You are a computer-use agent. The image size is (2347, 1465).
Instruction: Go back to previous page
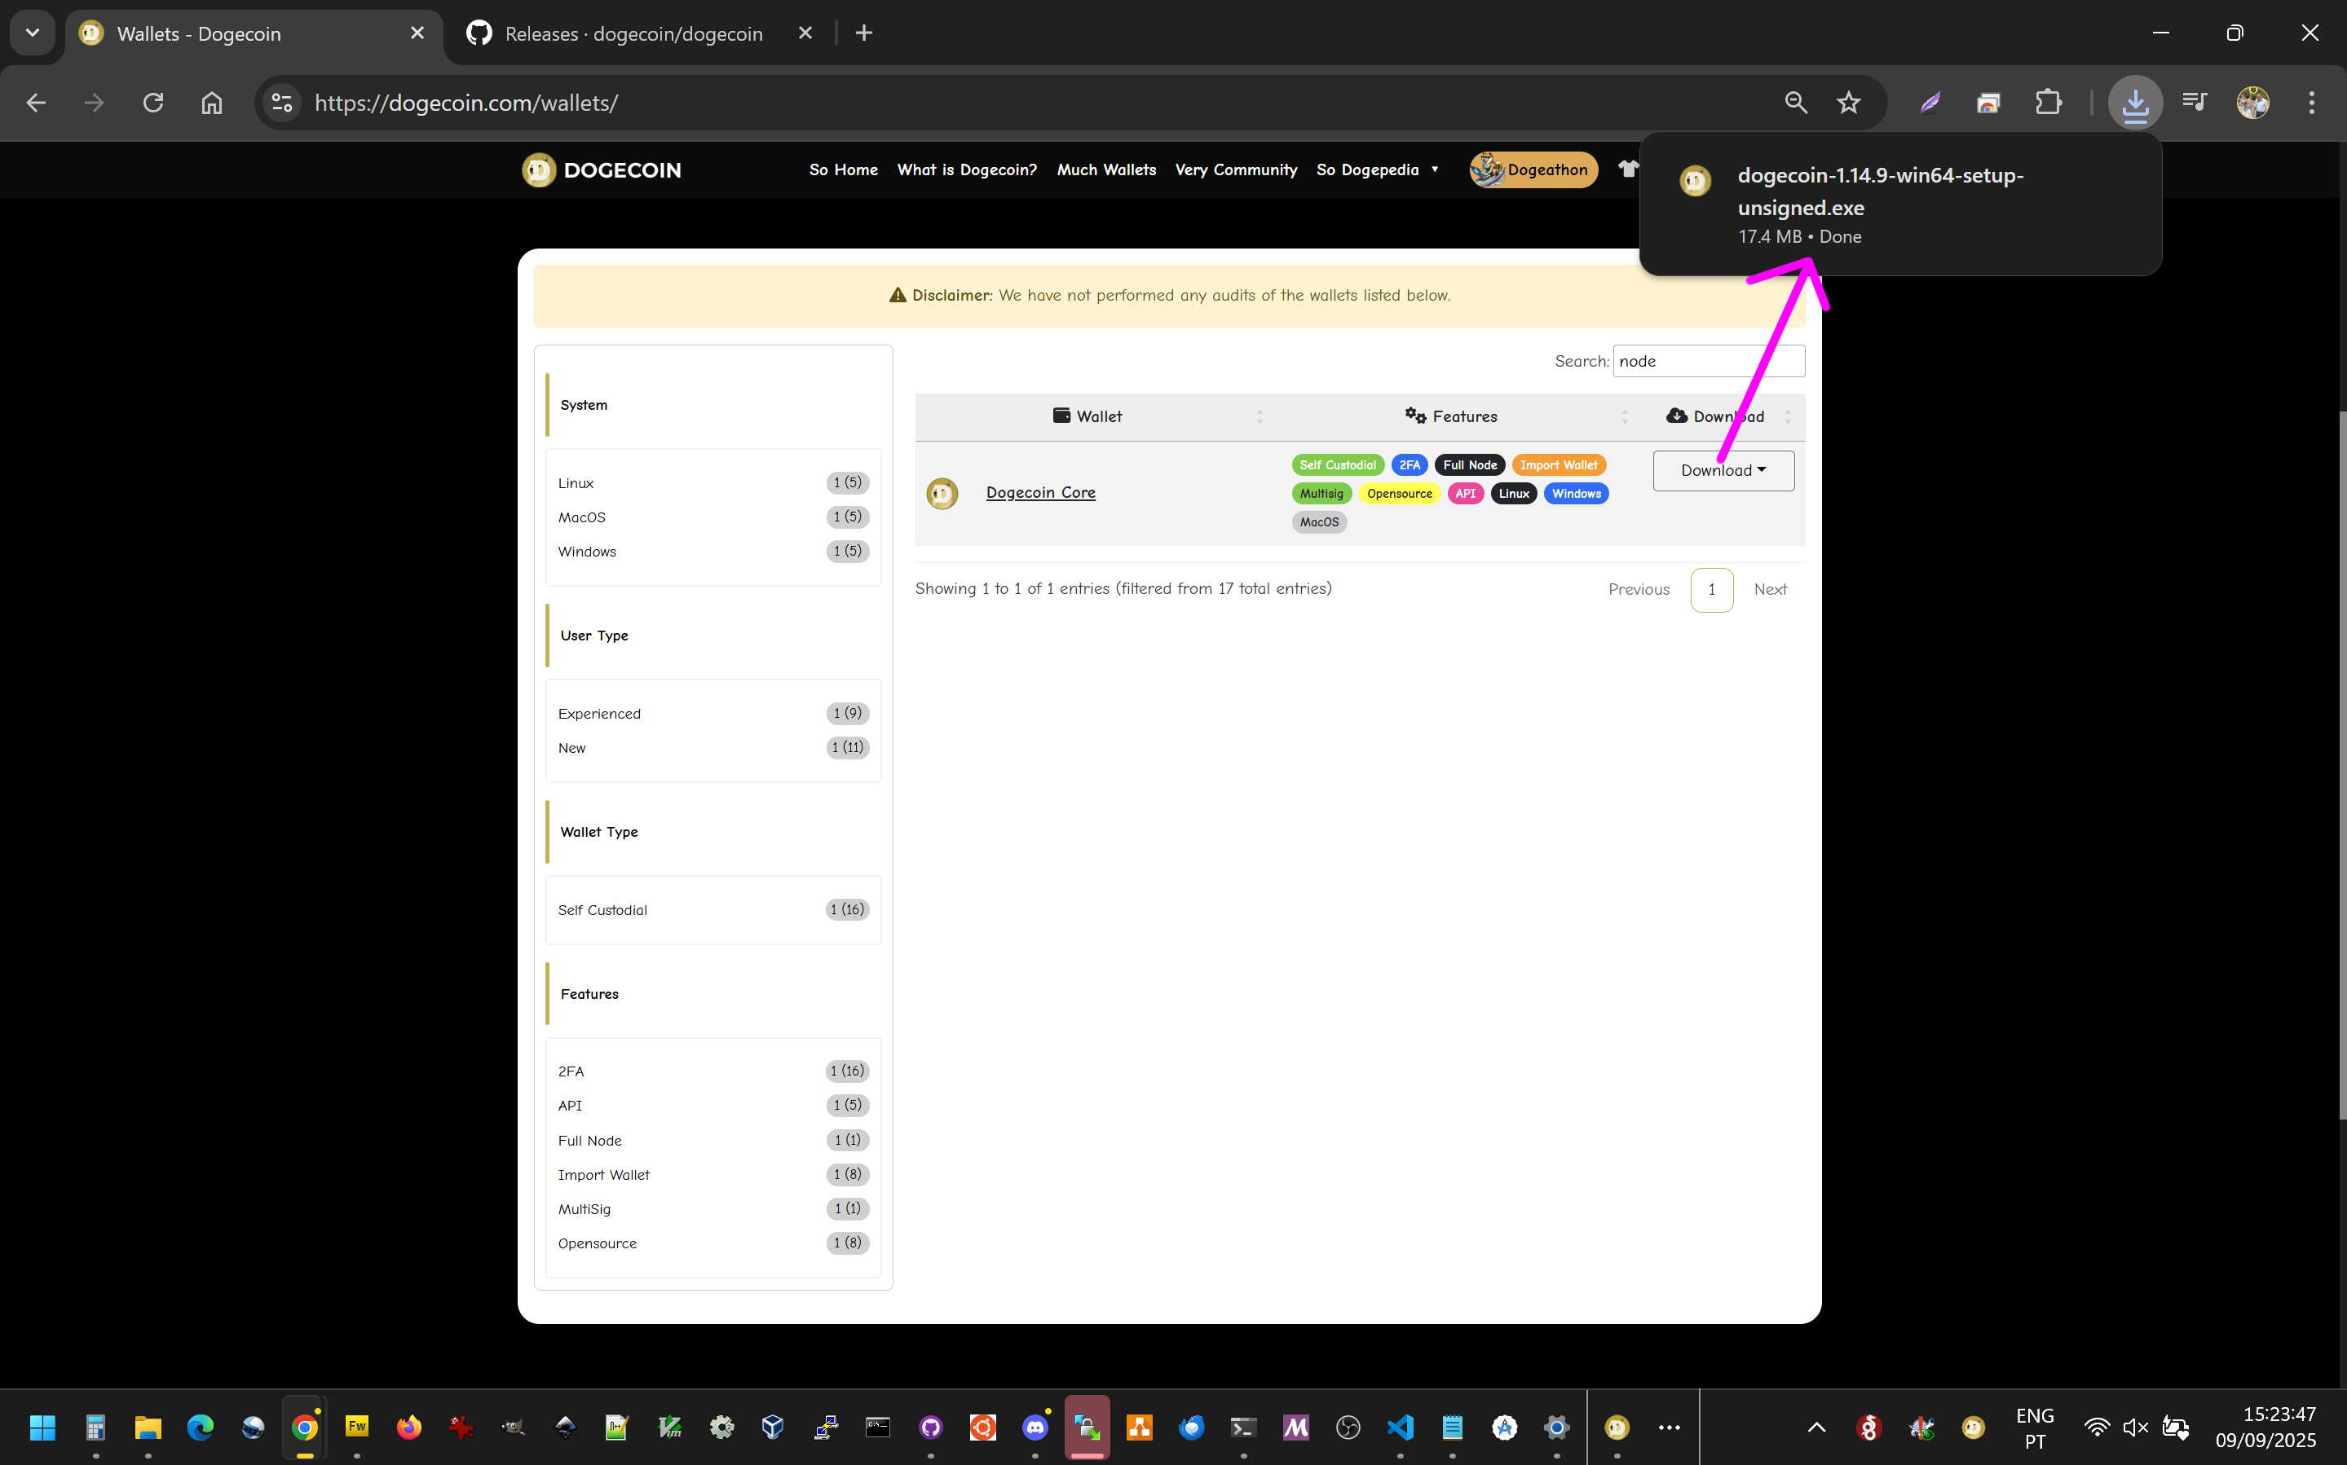[36, 103]
